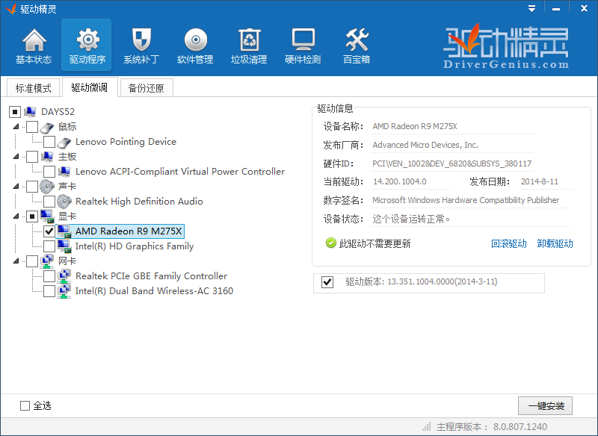This screenshot has height=436, width=598.
Task: Collapse the 鼠标 tree node
Action: [16, 126]
